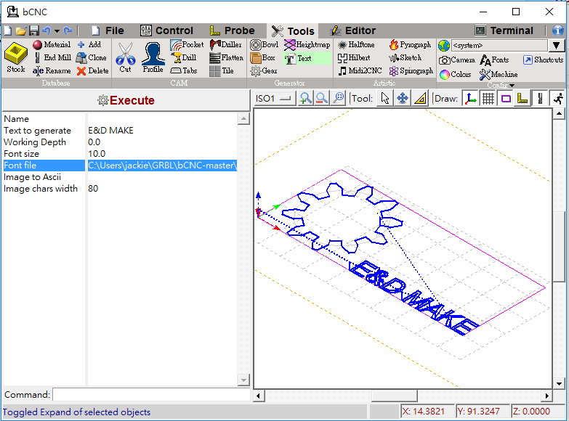Select the Box generator

pos(263,57)
